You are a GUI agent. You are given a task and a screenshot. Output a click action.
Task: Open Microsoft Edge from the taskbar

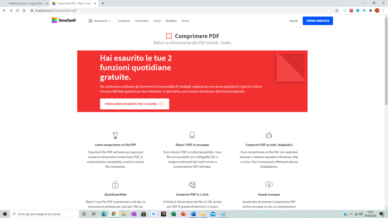[x=104, y=214]
